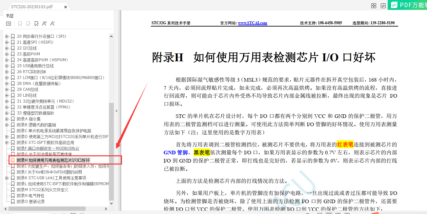The height and width of the screenshot is (214, 427).
Task: Go to bookmark 附录L STC-ISP制作EEPROM
Action: [62, 184]
